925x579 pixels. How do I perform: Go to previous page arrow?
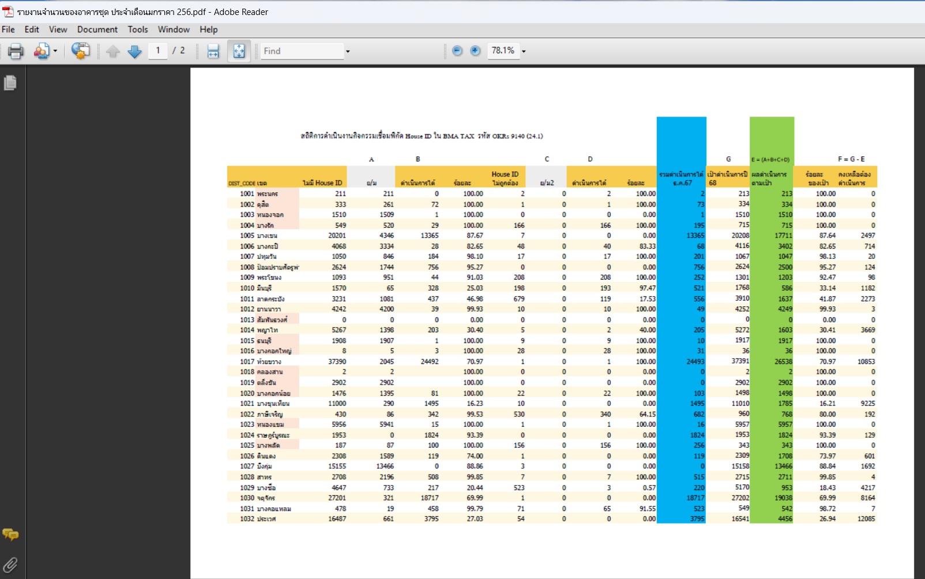(113, 51)
